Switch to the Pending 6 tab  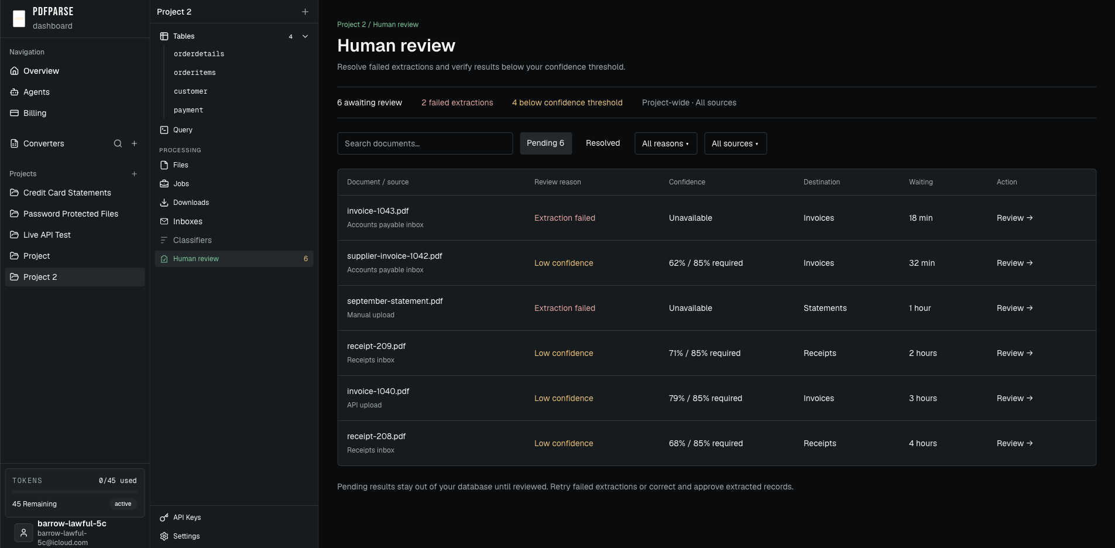point(546,143)
